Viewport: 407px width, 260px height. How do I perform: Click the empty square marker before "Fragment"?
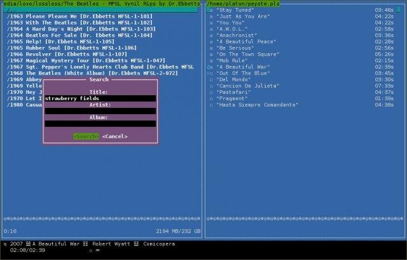click(x=211, y=99)
